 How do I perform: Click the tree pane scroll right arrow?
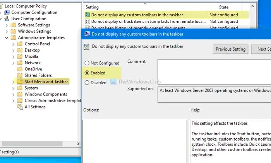(x=78, y=144)
